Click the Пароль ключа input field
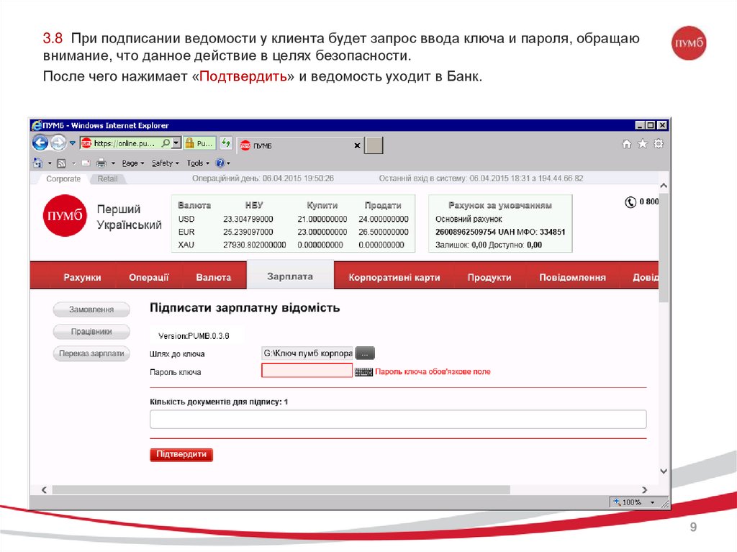 click(307, 371)
